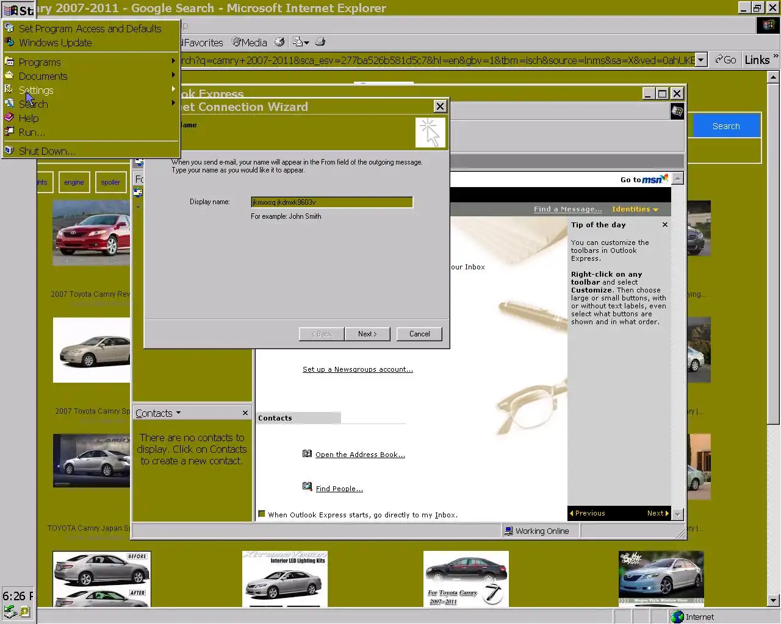
Task: Click the Working Online status icon
Action: point(509,531)
